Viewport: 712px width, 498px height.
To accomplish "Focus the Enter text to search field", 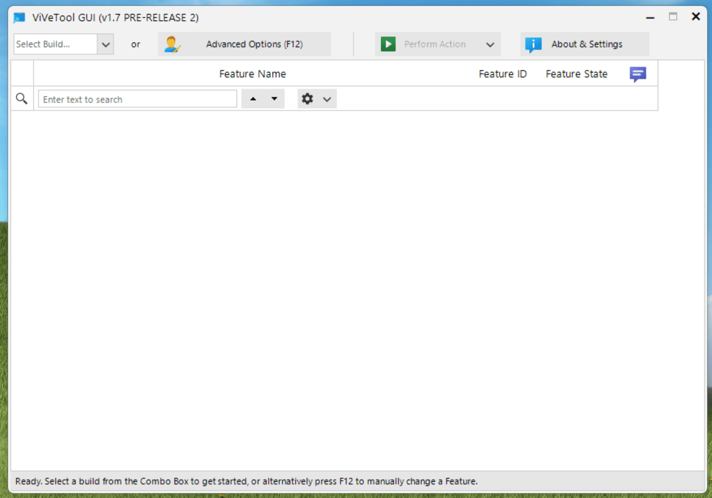I will coord(138,99).
